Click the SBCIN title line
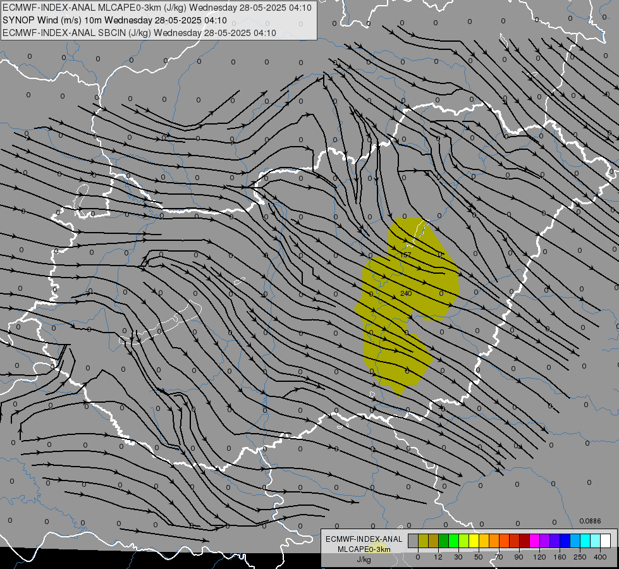This screenshot has width=619, height=569. (x=139, y=33)
